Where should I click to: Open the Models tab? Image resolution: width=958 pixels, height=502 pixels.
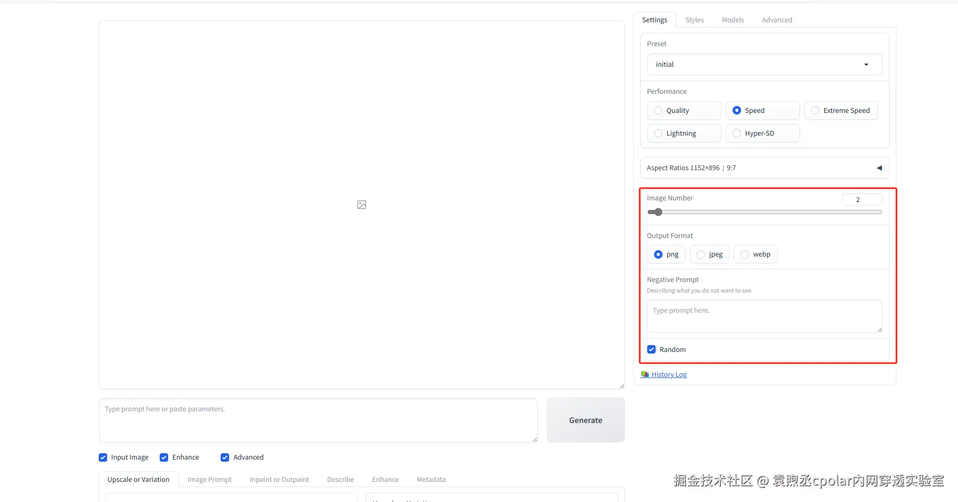click(x=733, y=20)
